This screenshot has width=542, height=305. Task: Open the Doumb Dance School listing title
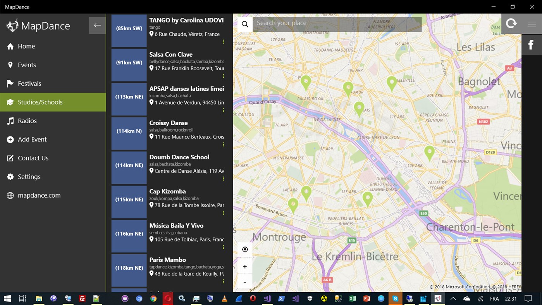point(179,157)
